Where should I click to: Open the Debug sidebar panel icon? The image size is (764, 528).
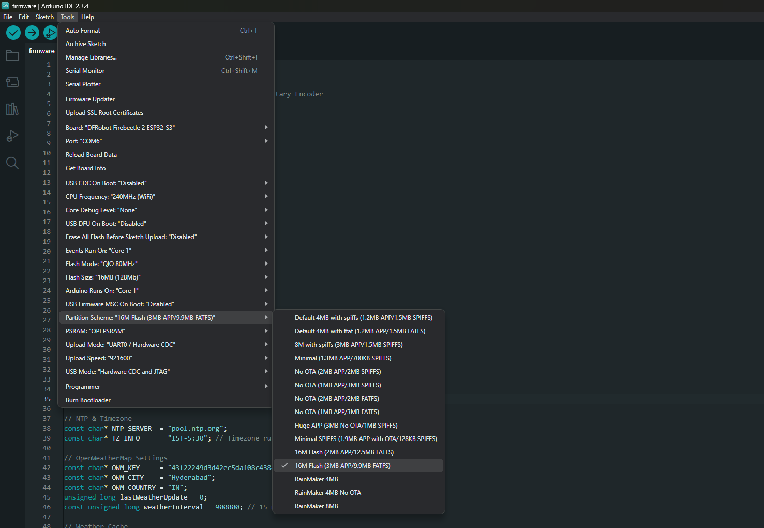[x=12, y=136]
